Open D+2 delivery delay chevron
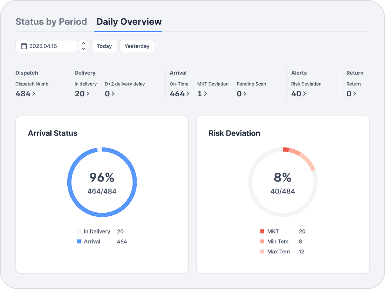 (x=113, y=94)
